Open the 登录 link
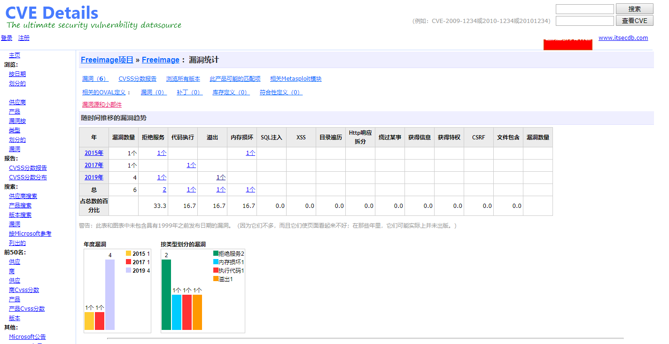 pyautogui.click(x=7, y=38)
